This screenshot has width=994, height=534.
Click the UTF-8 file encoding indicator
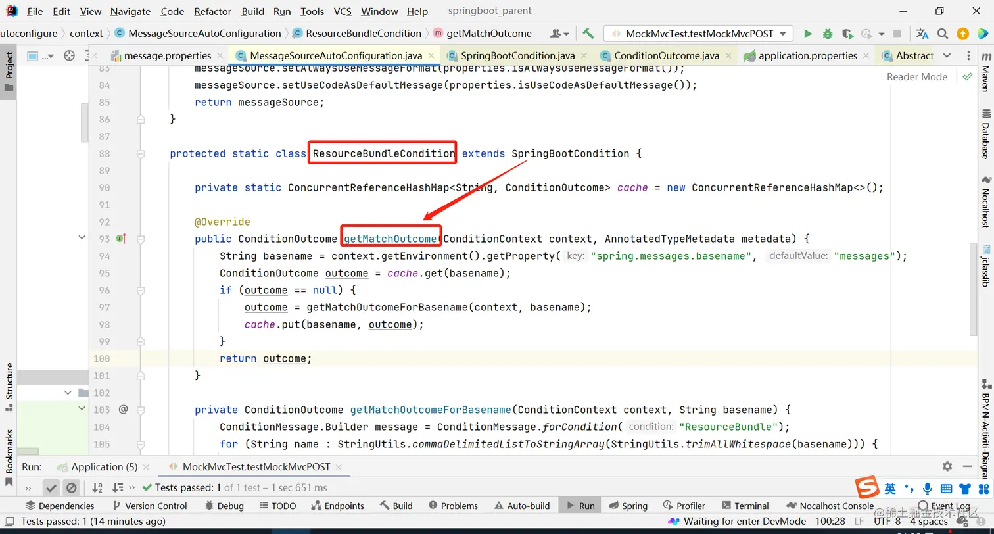[x=887, y=522]
